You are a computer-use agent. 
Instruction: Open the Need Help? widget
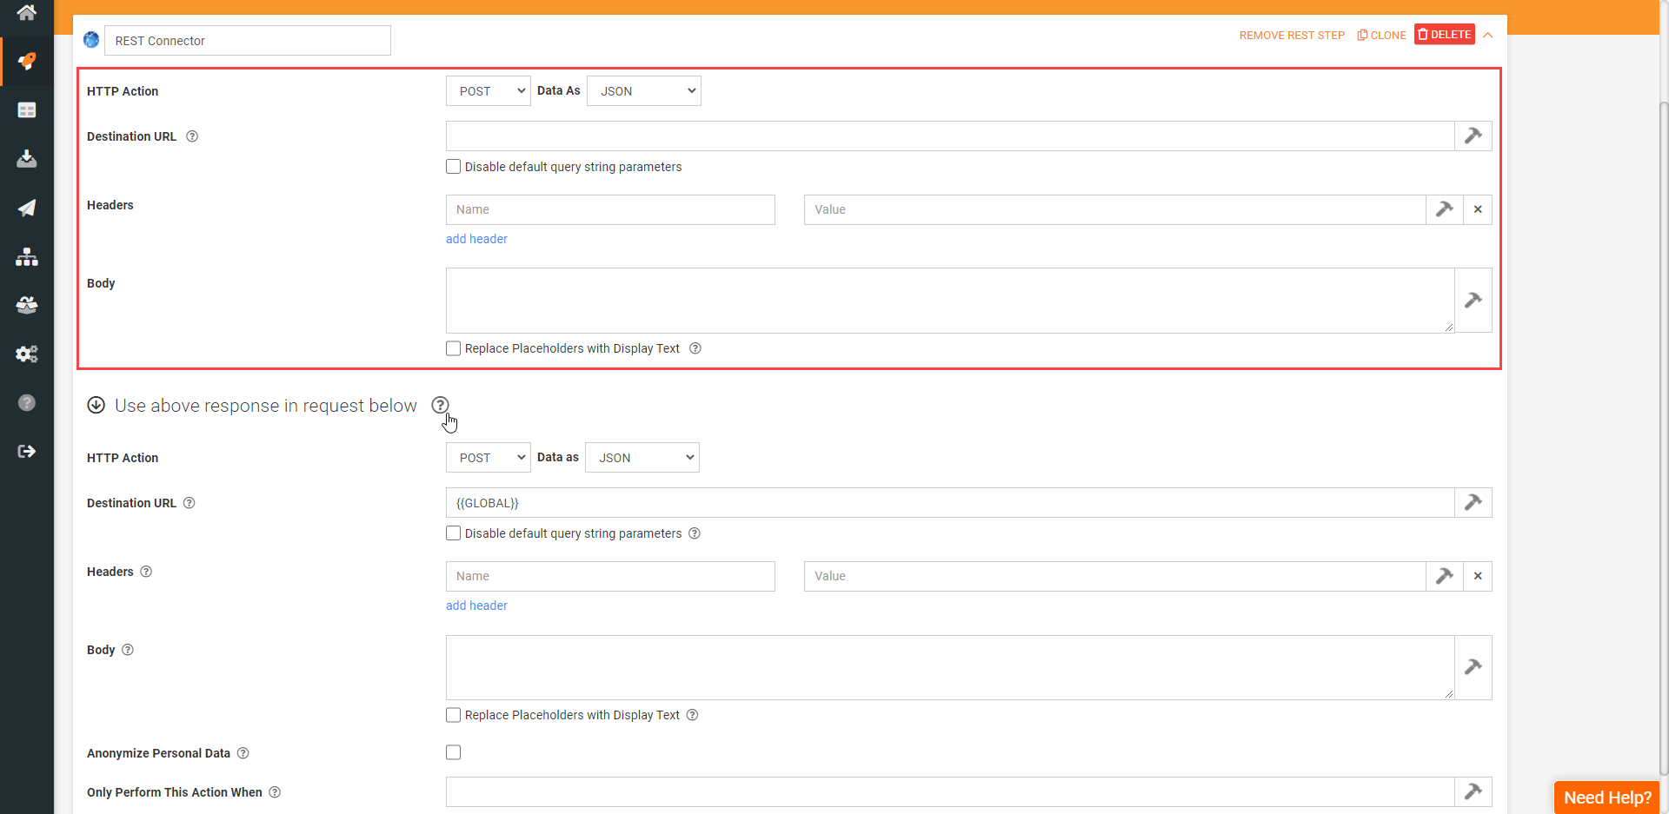coord(1607,797)
